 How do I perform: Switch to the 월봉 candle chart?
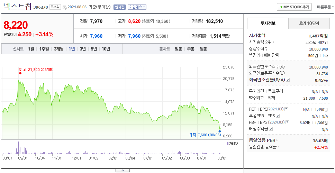point(203,49)
